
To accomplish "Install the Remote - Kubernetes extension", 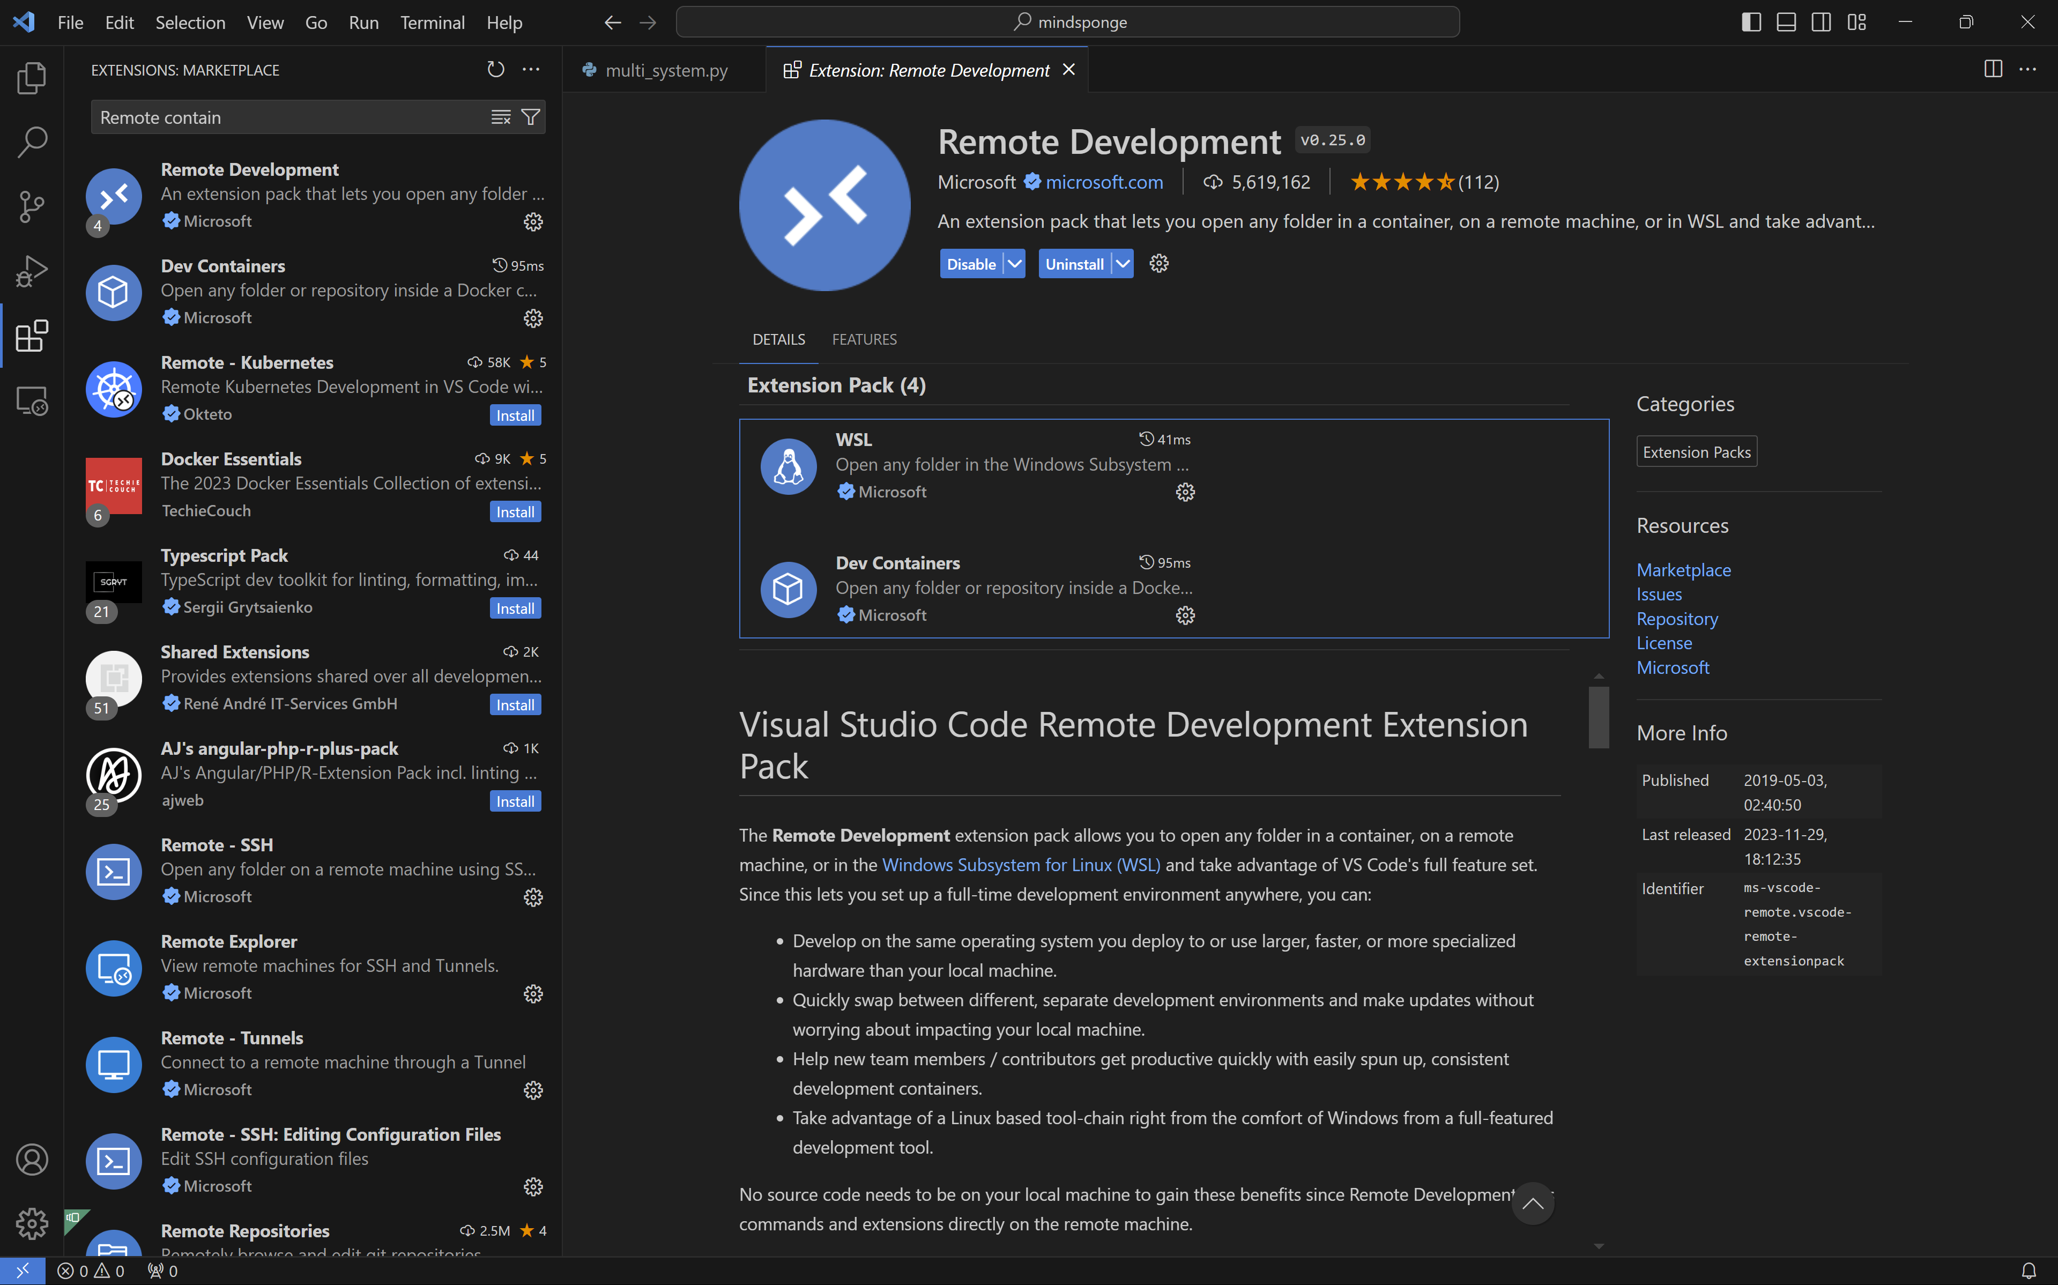I will point(515,415).
